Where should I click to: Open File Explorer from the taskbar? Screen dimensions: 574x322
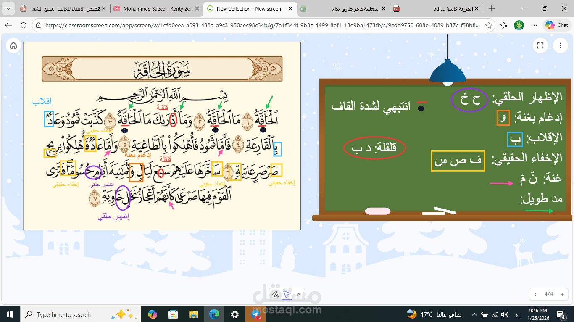click(194, 314)
